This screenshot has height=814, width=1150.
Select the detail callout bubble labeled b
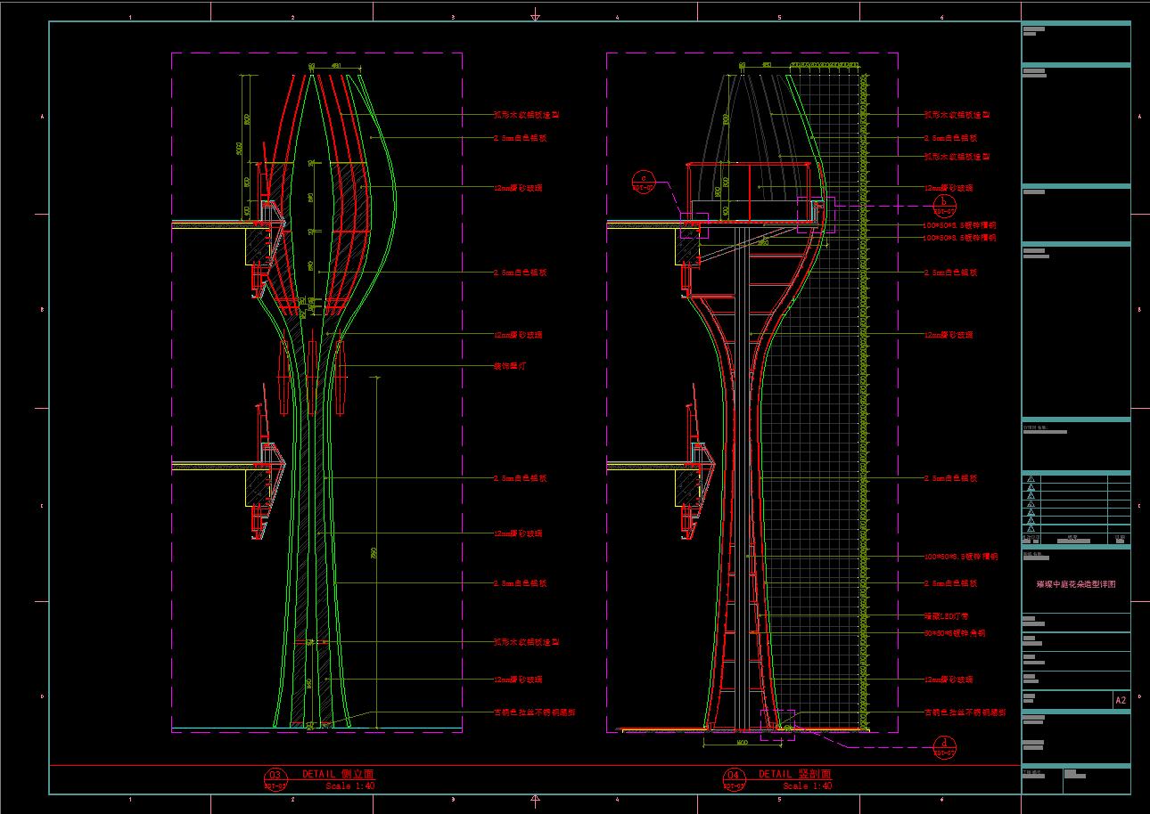tap(944, 206)
